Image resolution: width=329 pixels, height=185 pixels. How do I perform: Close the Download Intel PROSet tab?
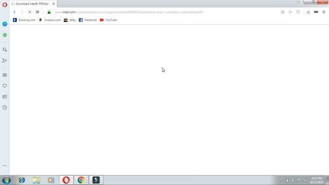pos(53,4)
